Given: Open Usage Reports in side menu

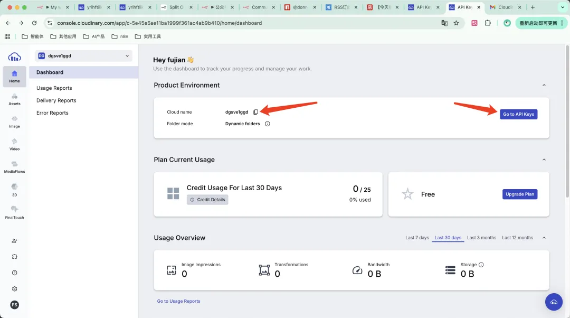Looking at the screenshot, I should click(x=54, y=88).
